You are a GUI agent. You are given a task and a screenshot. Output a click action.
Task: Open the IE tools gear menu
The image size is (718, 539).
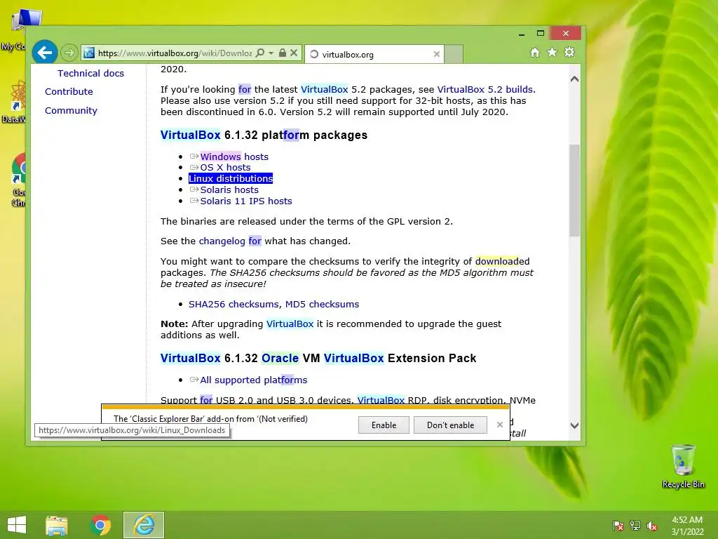569,52
